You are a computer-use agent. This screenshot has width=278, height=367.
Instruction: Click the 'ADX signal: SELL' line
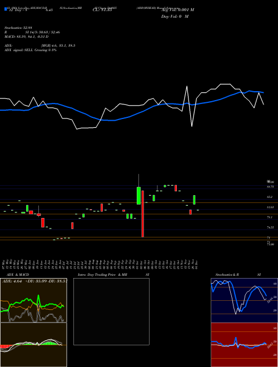pyautogui.click(x=31, y=50)
